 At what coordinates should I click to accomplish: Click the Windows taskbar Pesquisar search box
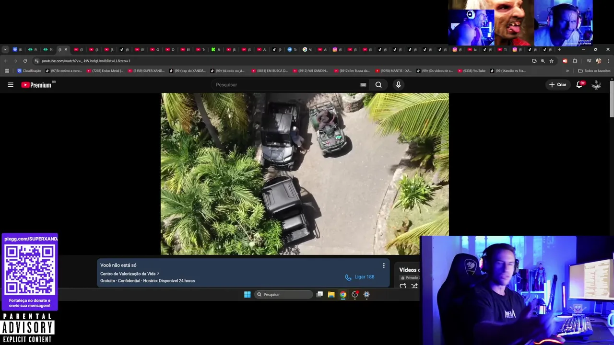pyautogui.click(x=283, y=295)
